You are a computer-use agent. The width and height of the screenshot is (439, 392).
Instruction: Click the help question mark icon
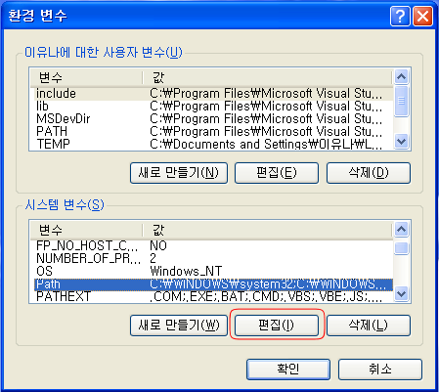400,16
